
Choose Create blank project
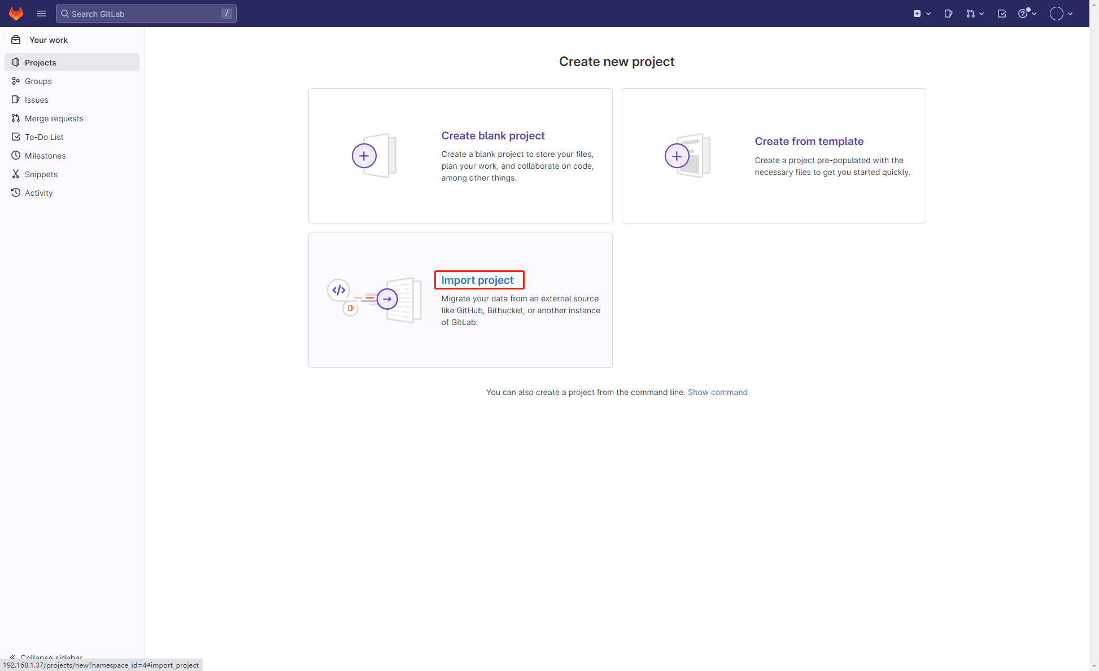[x=460, y=156]
